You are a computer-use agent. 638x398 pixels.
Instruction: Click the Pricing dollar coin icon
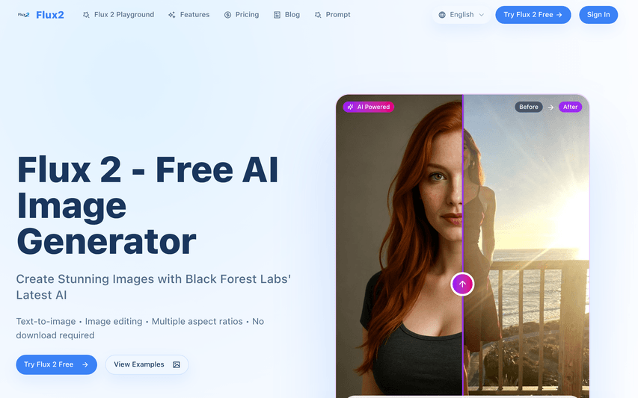(227, 15)
